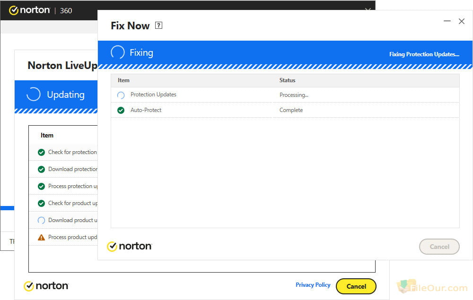This screenshot has height=300, width=473.
Task: Select the Download protection row text
Action: (x=73, y=169)
